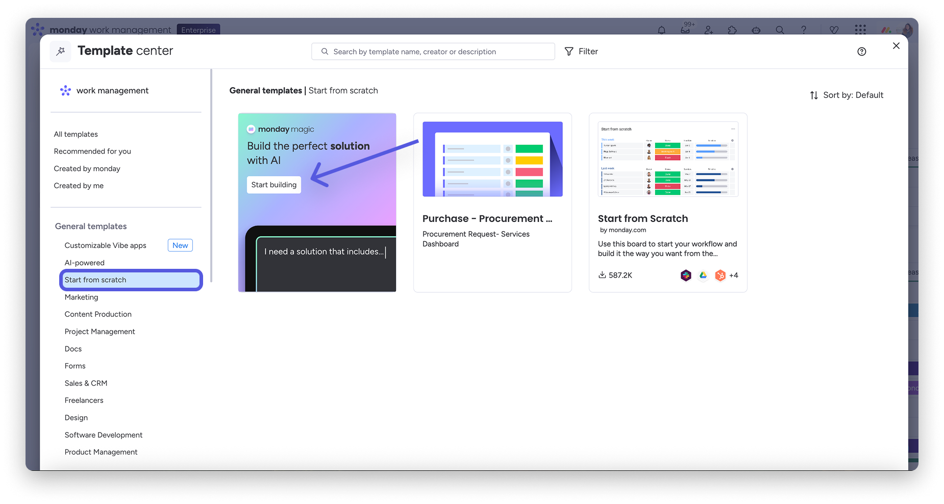Open Content Production category
944x504 pixels.
pos(98,314)
